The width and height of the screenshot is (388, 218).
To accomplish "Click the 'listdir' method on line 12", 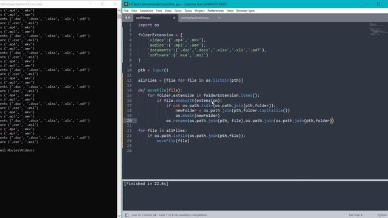I will pyautogui.click(x=221, y=81).
